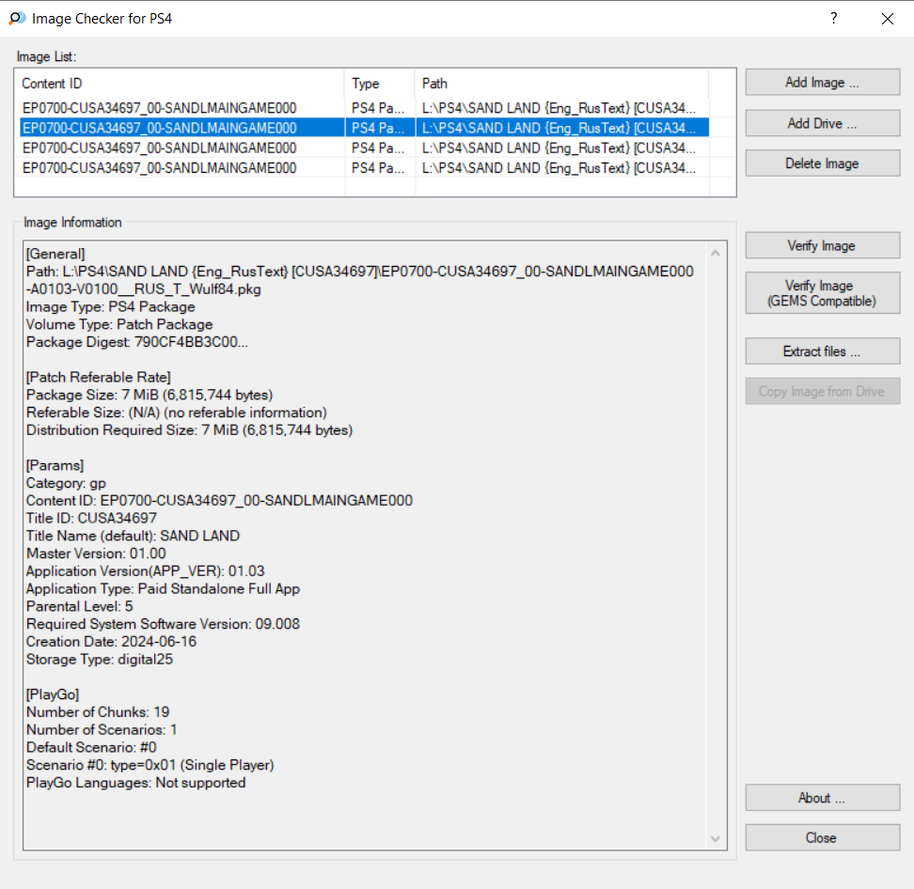The image size is (914, 889).
Task: Click the question mark help icon
Action: [833, 18]
